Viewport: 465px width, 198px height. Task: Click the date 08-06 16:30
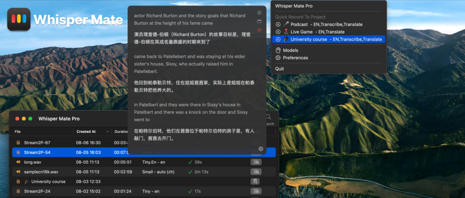(x=88, y=143)
